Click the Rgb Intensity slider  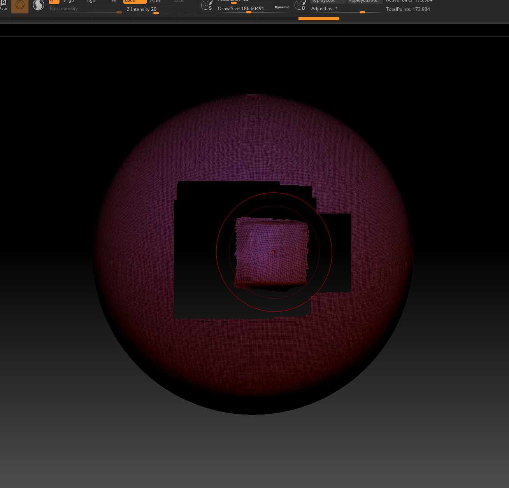click(85, 9)
